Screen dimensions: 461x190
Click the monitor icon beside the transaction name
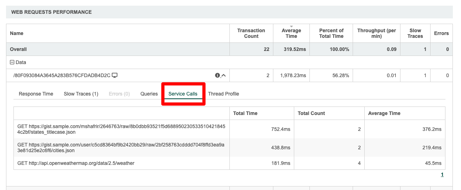[x=114, y=75]
